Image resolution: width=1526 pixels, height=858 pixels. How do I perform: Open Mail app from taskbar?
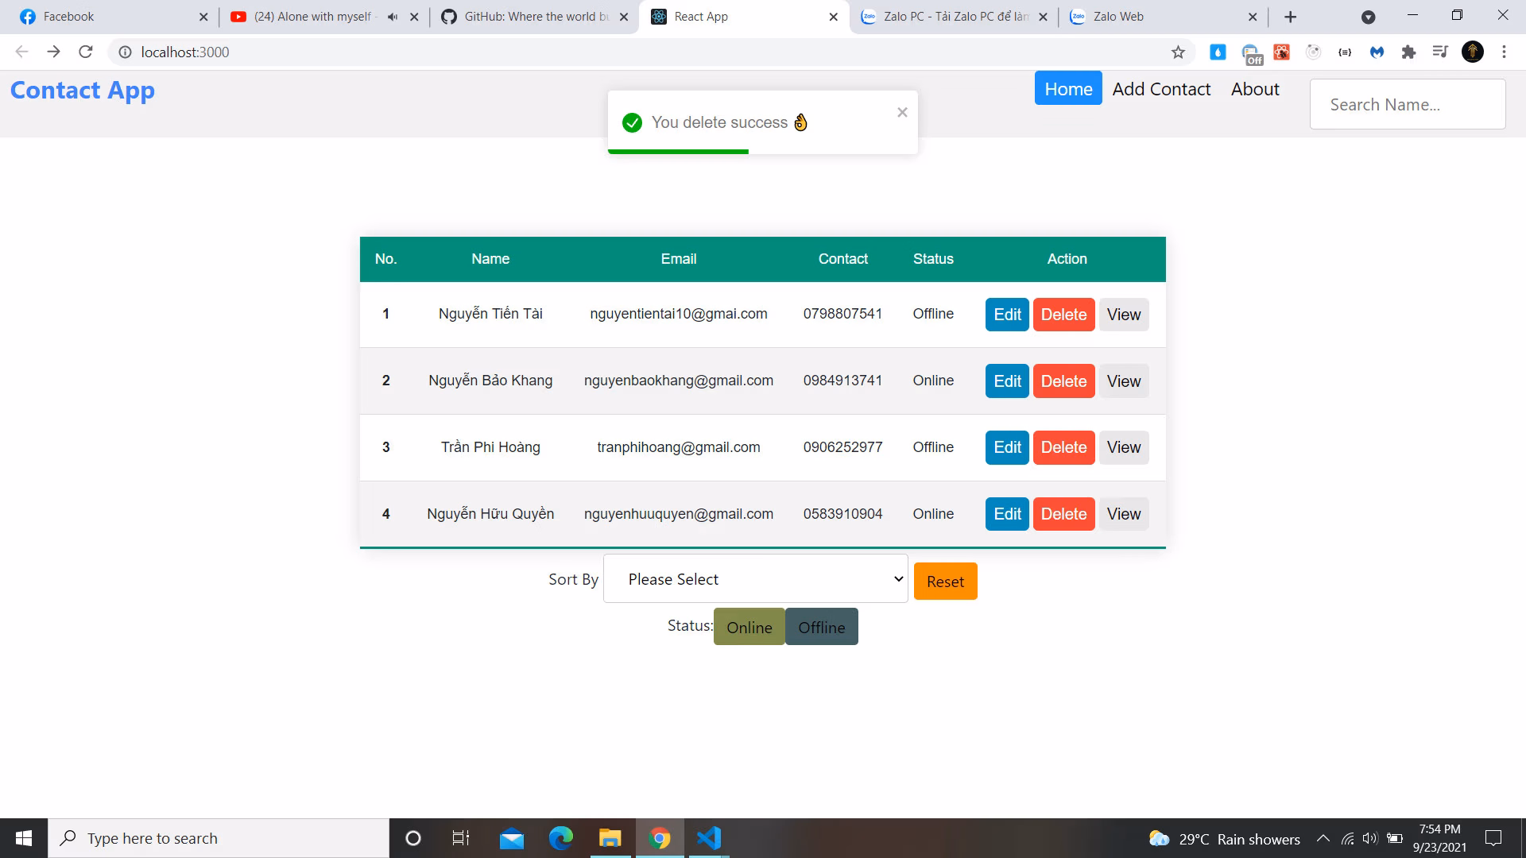pos(512,838)
